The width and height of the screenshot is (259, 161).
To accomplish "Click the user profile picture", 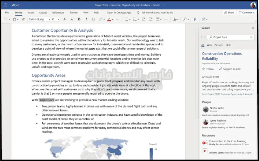I will (x=253, y=5).
